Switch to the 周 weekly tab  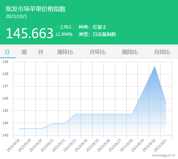[x=24, y=52]
